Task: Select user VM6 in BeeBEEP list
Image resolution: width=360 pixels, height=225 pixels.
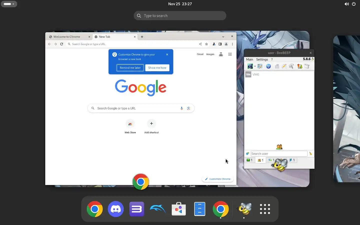Action: 279,74
